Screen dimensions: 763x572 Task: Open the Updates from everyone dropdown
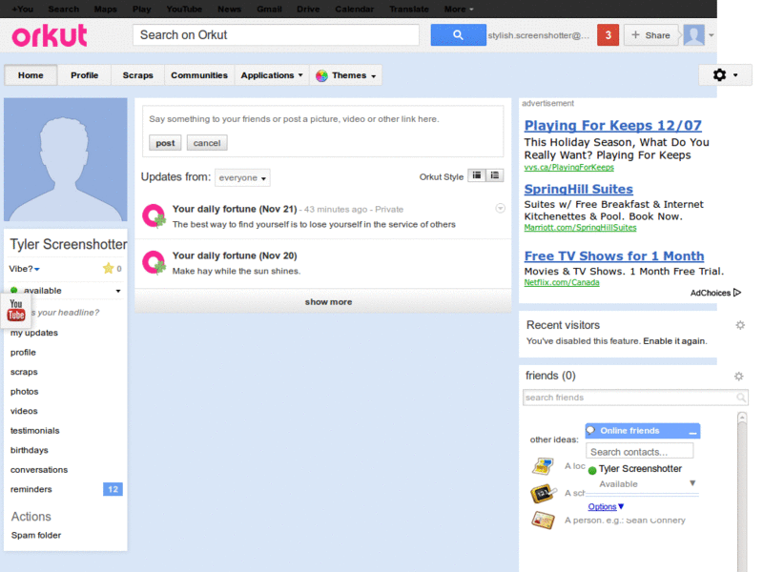coord(242,177)
